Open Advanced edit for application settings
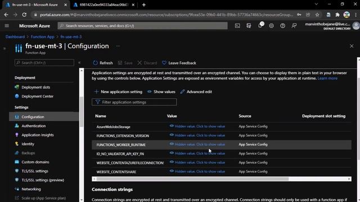Image resolution: width=360 pixels, height=202 pixels. tap(196, 91)
